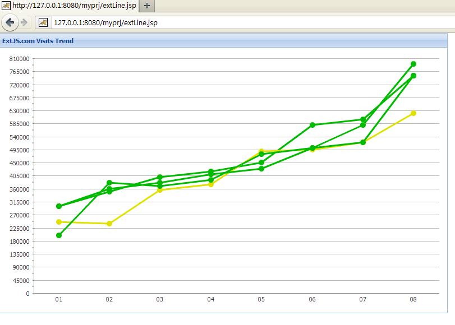455x325 pixels.
Task: Select the yellow data point at month 02
Action: 108,223
